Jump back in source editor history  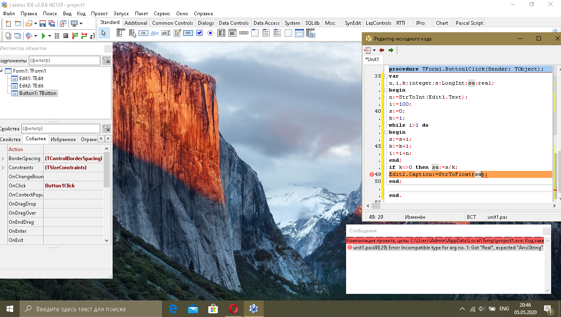(382, 50)
